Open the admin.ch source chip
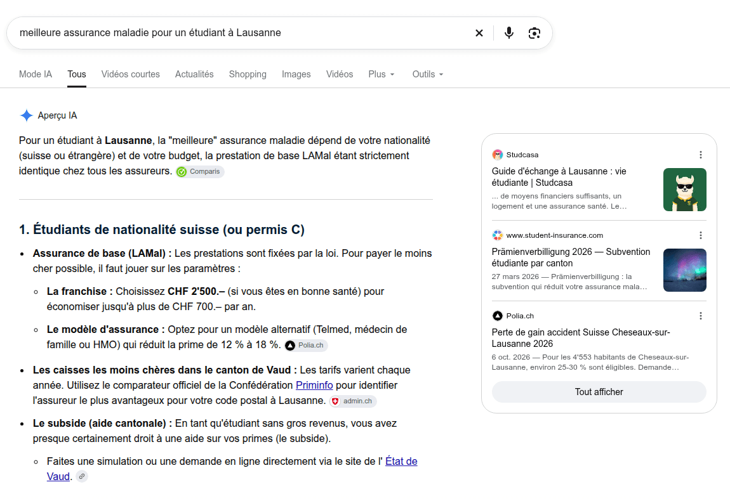The width and height of the screenshot is (730, 501). (x=353, y=401)
